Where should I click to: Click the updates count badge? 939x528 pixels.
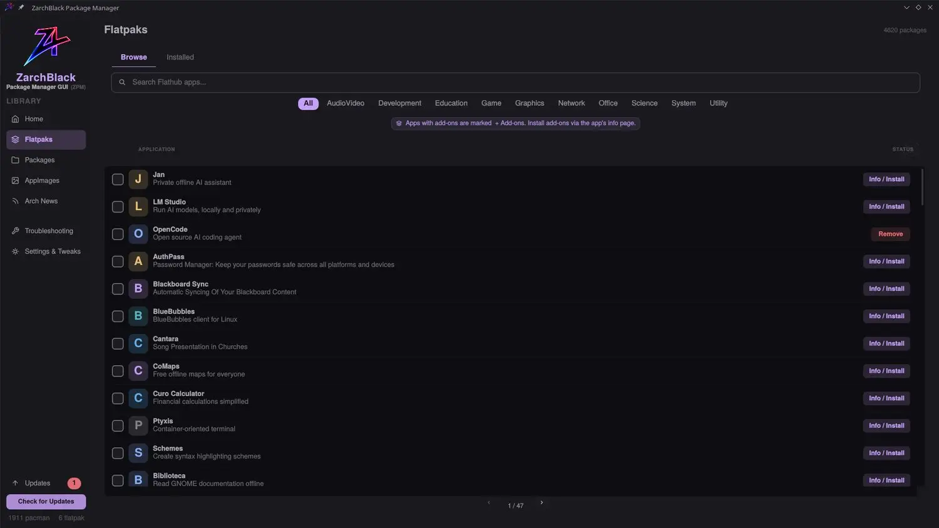tap(74, 484)
